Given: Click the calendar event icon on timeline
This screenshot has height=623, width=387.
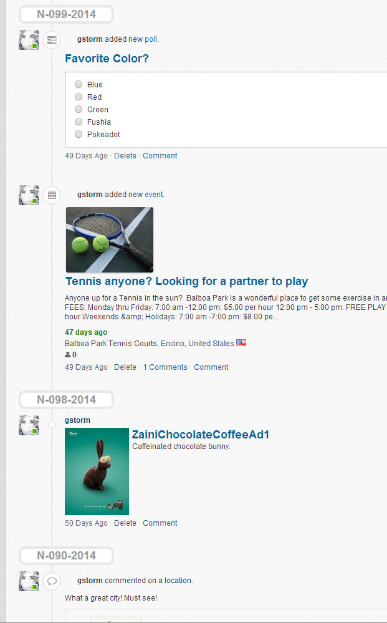Looking at the screenshot, I should coord(52,195).
